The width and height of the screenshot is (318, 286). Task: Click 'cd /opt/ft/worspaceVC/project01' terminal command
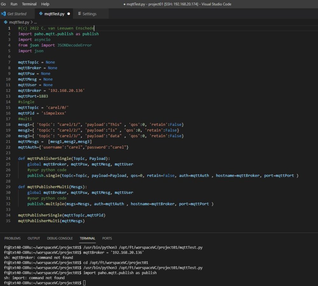pos(116,263)
